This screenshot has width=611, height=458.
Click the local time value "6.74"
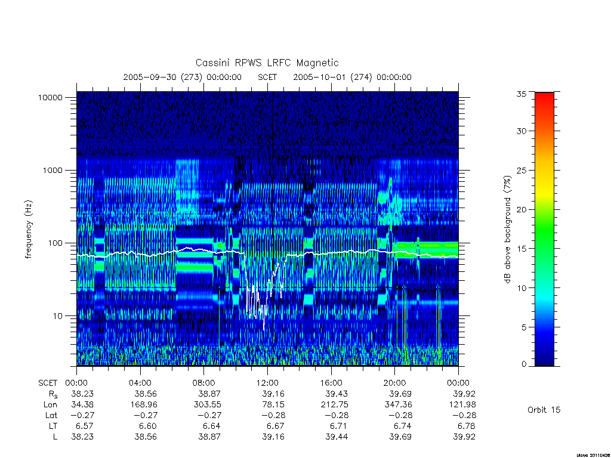click(x=402, y=426)
